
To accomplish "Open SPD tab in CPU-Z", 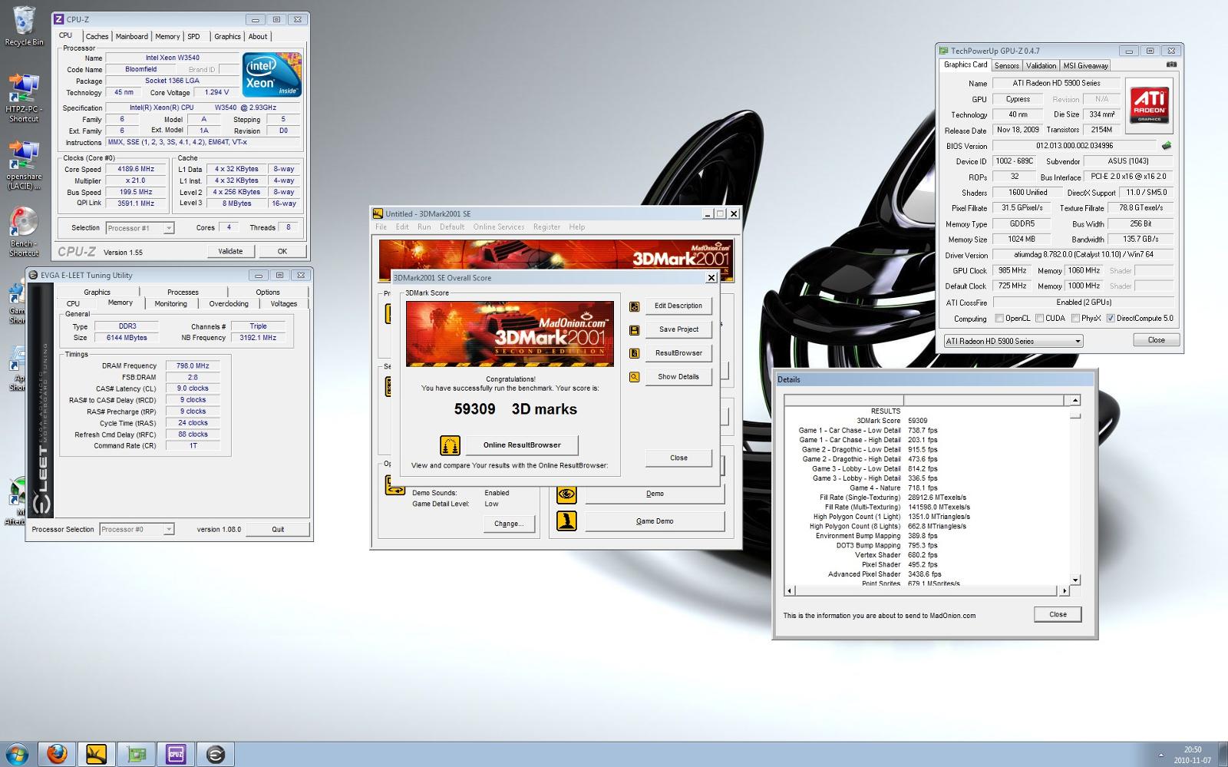I will 194,36.
